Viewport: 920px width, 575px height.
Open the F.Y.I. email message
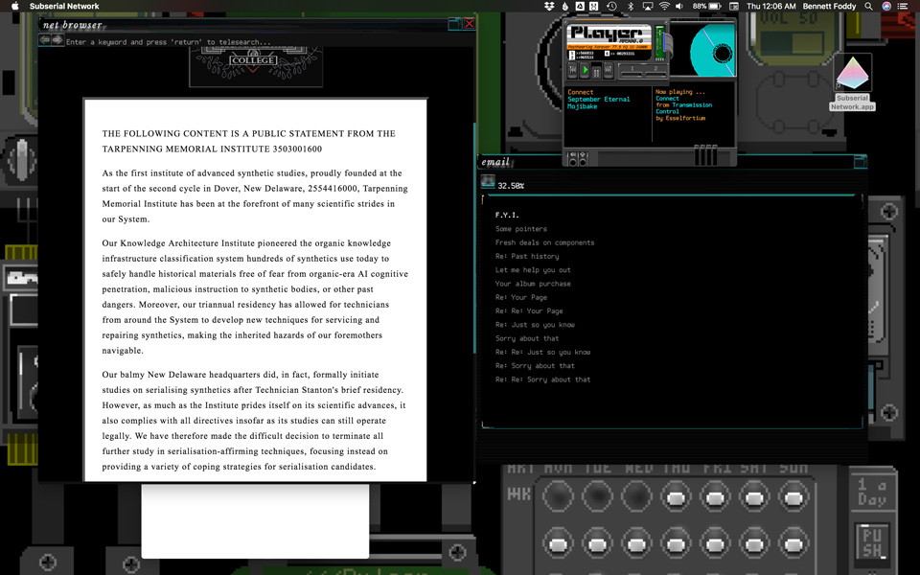pos(507,215)
